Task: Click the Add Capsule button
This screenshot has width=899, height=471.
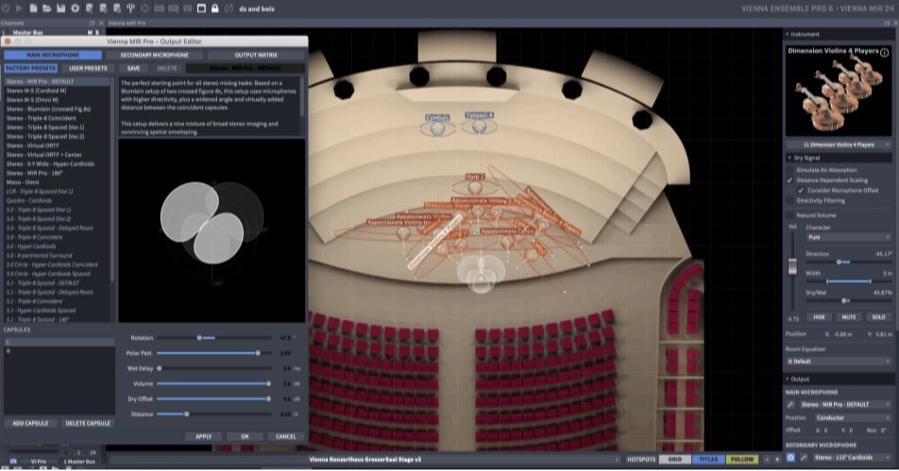Action: click(x=30, y=424)
